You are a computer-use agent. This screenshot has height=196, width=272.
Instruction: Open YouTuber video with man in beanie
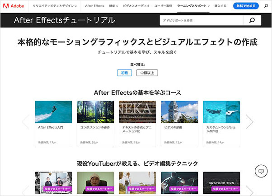95,182
